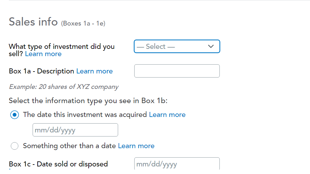Viewport: 310px width, 174px height.
Task: Click the Select the information type instruction text
Action: (88, 101)
